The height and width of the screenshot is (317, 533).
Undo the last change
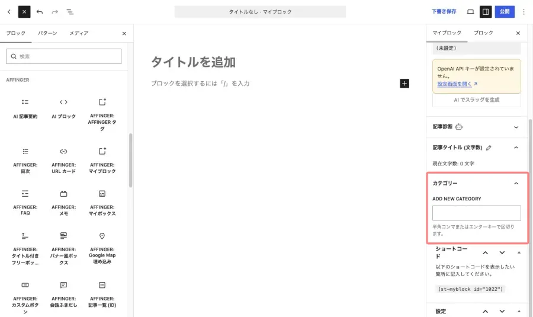pyautogui.click(x=40, y=12)
